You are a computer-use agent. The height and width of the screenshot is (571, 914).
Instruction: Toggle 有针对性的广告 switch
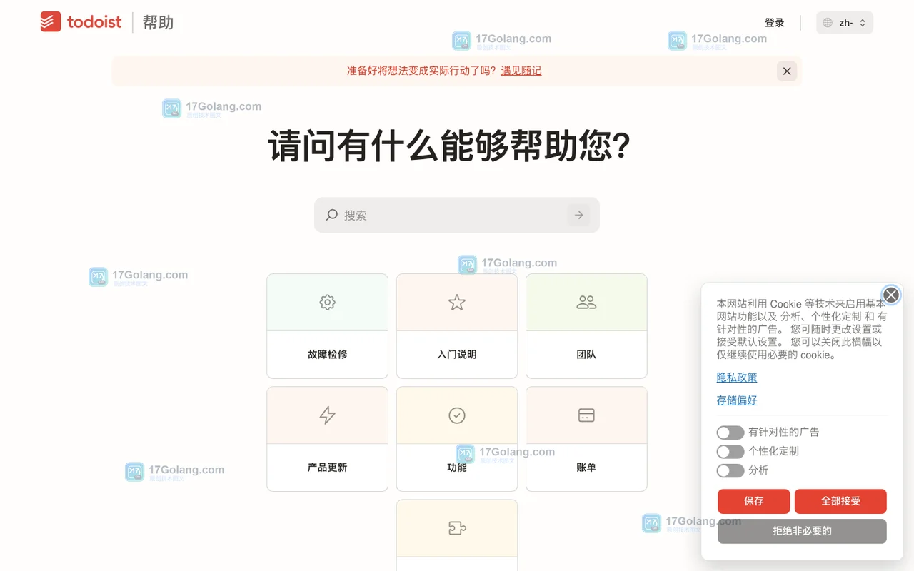(730, 433)
